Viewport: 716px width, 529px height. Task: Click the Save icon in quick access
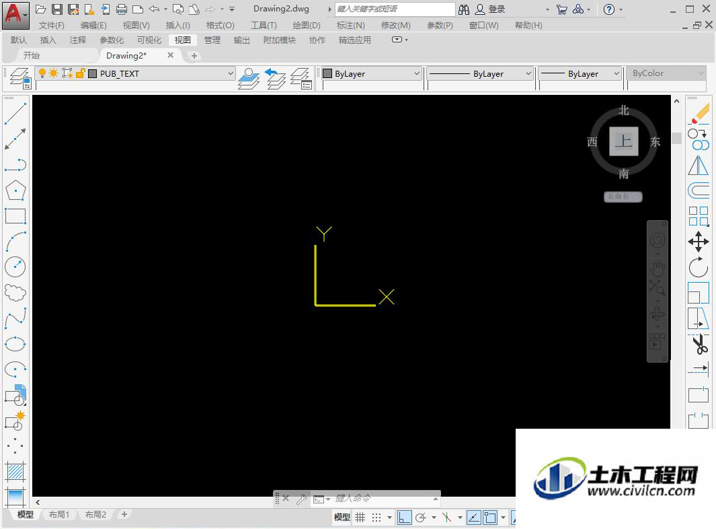57,9
